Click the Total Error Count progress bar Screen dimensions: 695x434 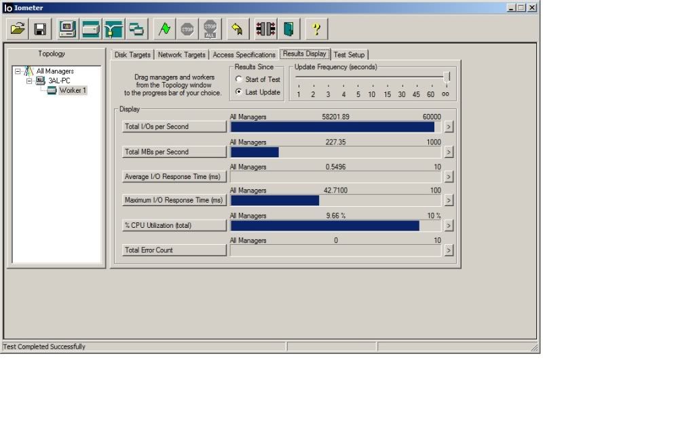(x=336, y=251)
